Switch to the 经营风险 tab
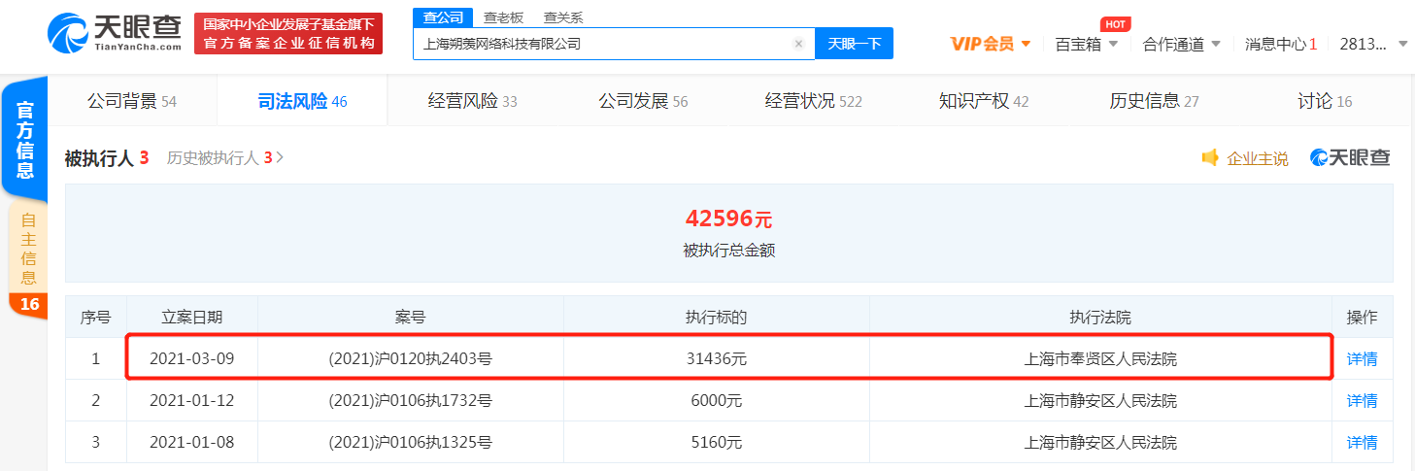The width and height of the screenshot is (1415, 471). coord(473,101)
